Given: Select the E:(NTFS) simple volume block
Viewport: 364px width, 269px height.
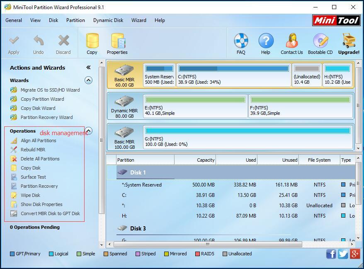Looking at the screenshot, I should pos(195,106).
